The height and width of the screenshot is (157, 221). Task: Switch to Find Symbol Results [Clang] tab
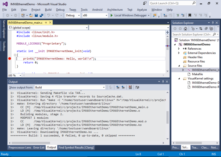click(x=76, y=148)
